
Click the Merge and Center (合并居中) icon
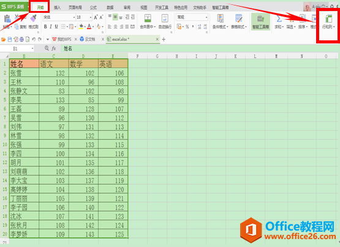[148, 18]
